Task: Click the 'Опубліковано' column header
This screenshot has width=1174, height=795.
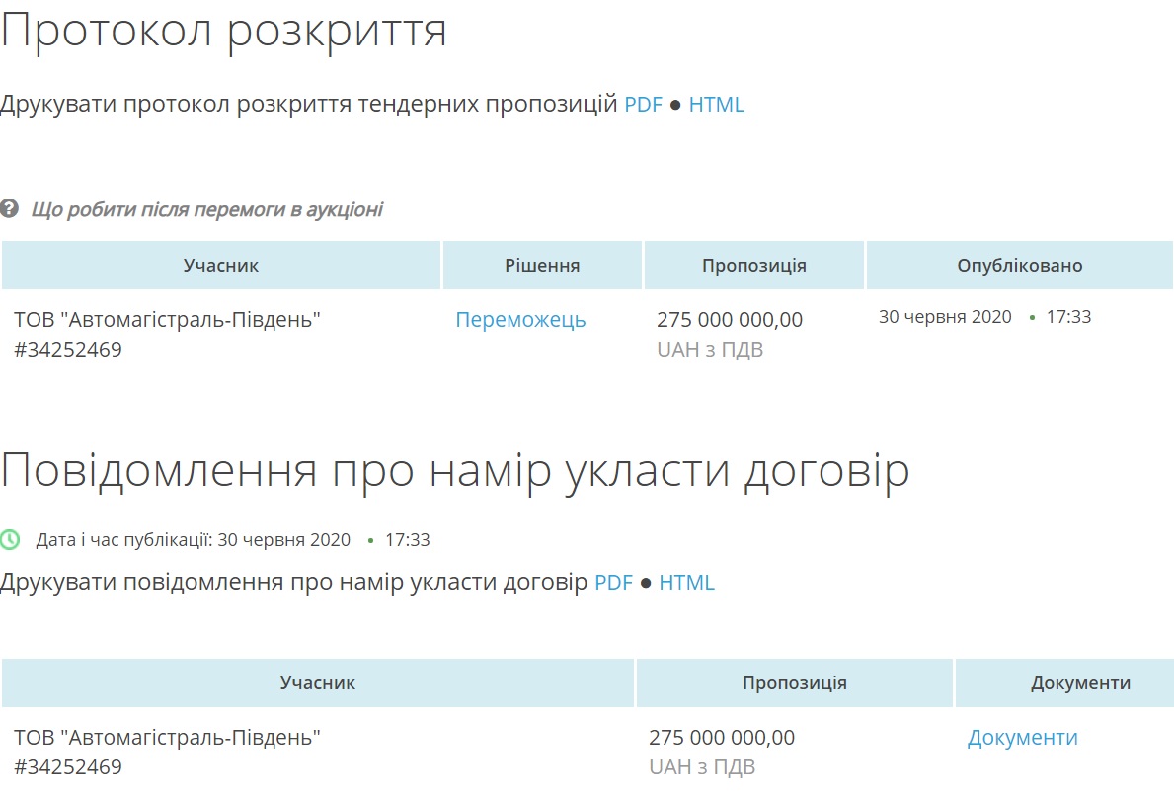Action: (1019, 266)
